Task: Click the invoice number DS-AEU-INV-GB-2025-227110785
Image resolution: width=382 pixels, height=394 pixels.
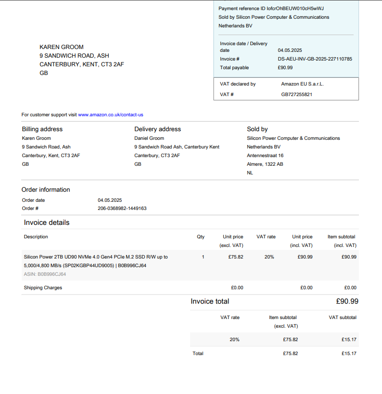Action: 315,59
